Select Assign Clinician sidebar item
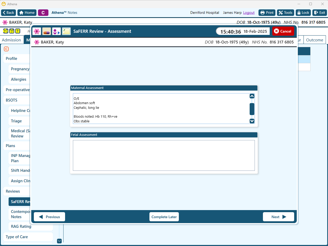This screenshot has width=328, height=246. click(x=19, y=181)
